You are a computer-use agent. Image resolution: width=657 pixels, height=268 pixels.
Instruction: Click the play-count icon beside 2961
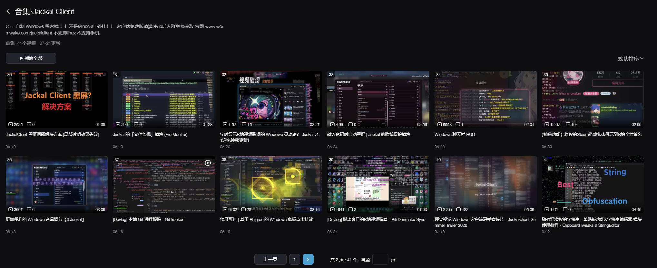pyautogui.click(x=118, y=124)
